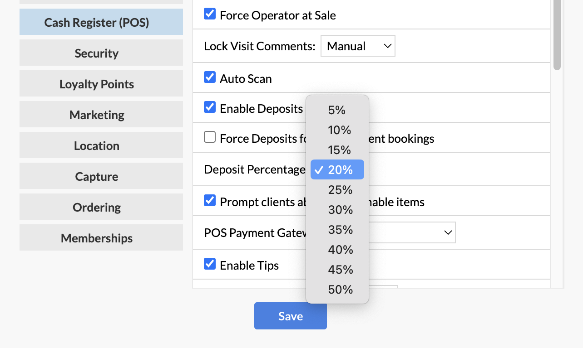Viewport: 583px width, 348px height.
Task: Click the settings panel vertical scrollbar
Action: coord(557,35)
